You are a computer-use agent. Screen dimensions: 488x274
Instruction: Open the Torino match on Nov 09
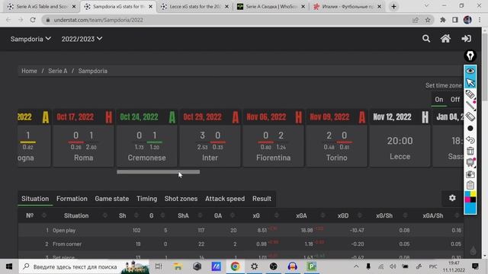337,138
